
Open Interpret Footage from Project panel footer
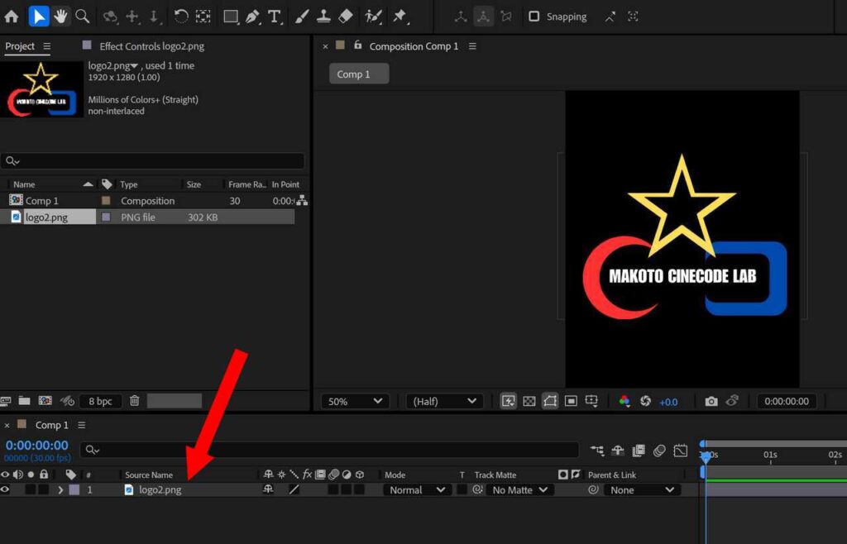[x=5, y=400]
